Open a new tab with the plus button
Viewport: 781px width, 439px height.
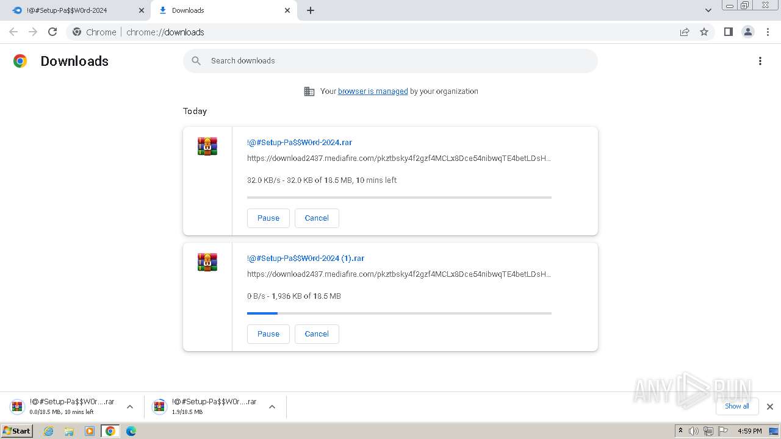pyautogui.click(x=310, y=10)
